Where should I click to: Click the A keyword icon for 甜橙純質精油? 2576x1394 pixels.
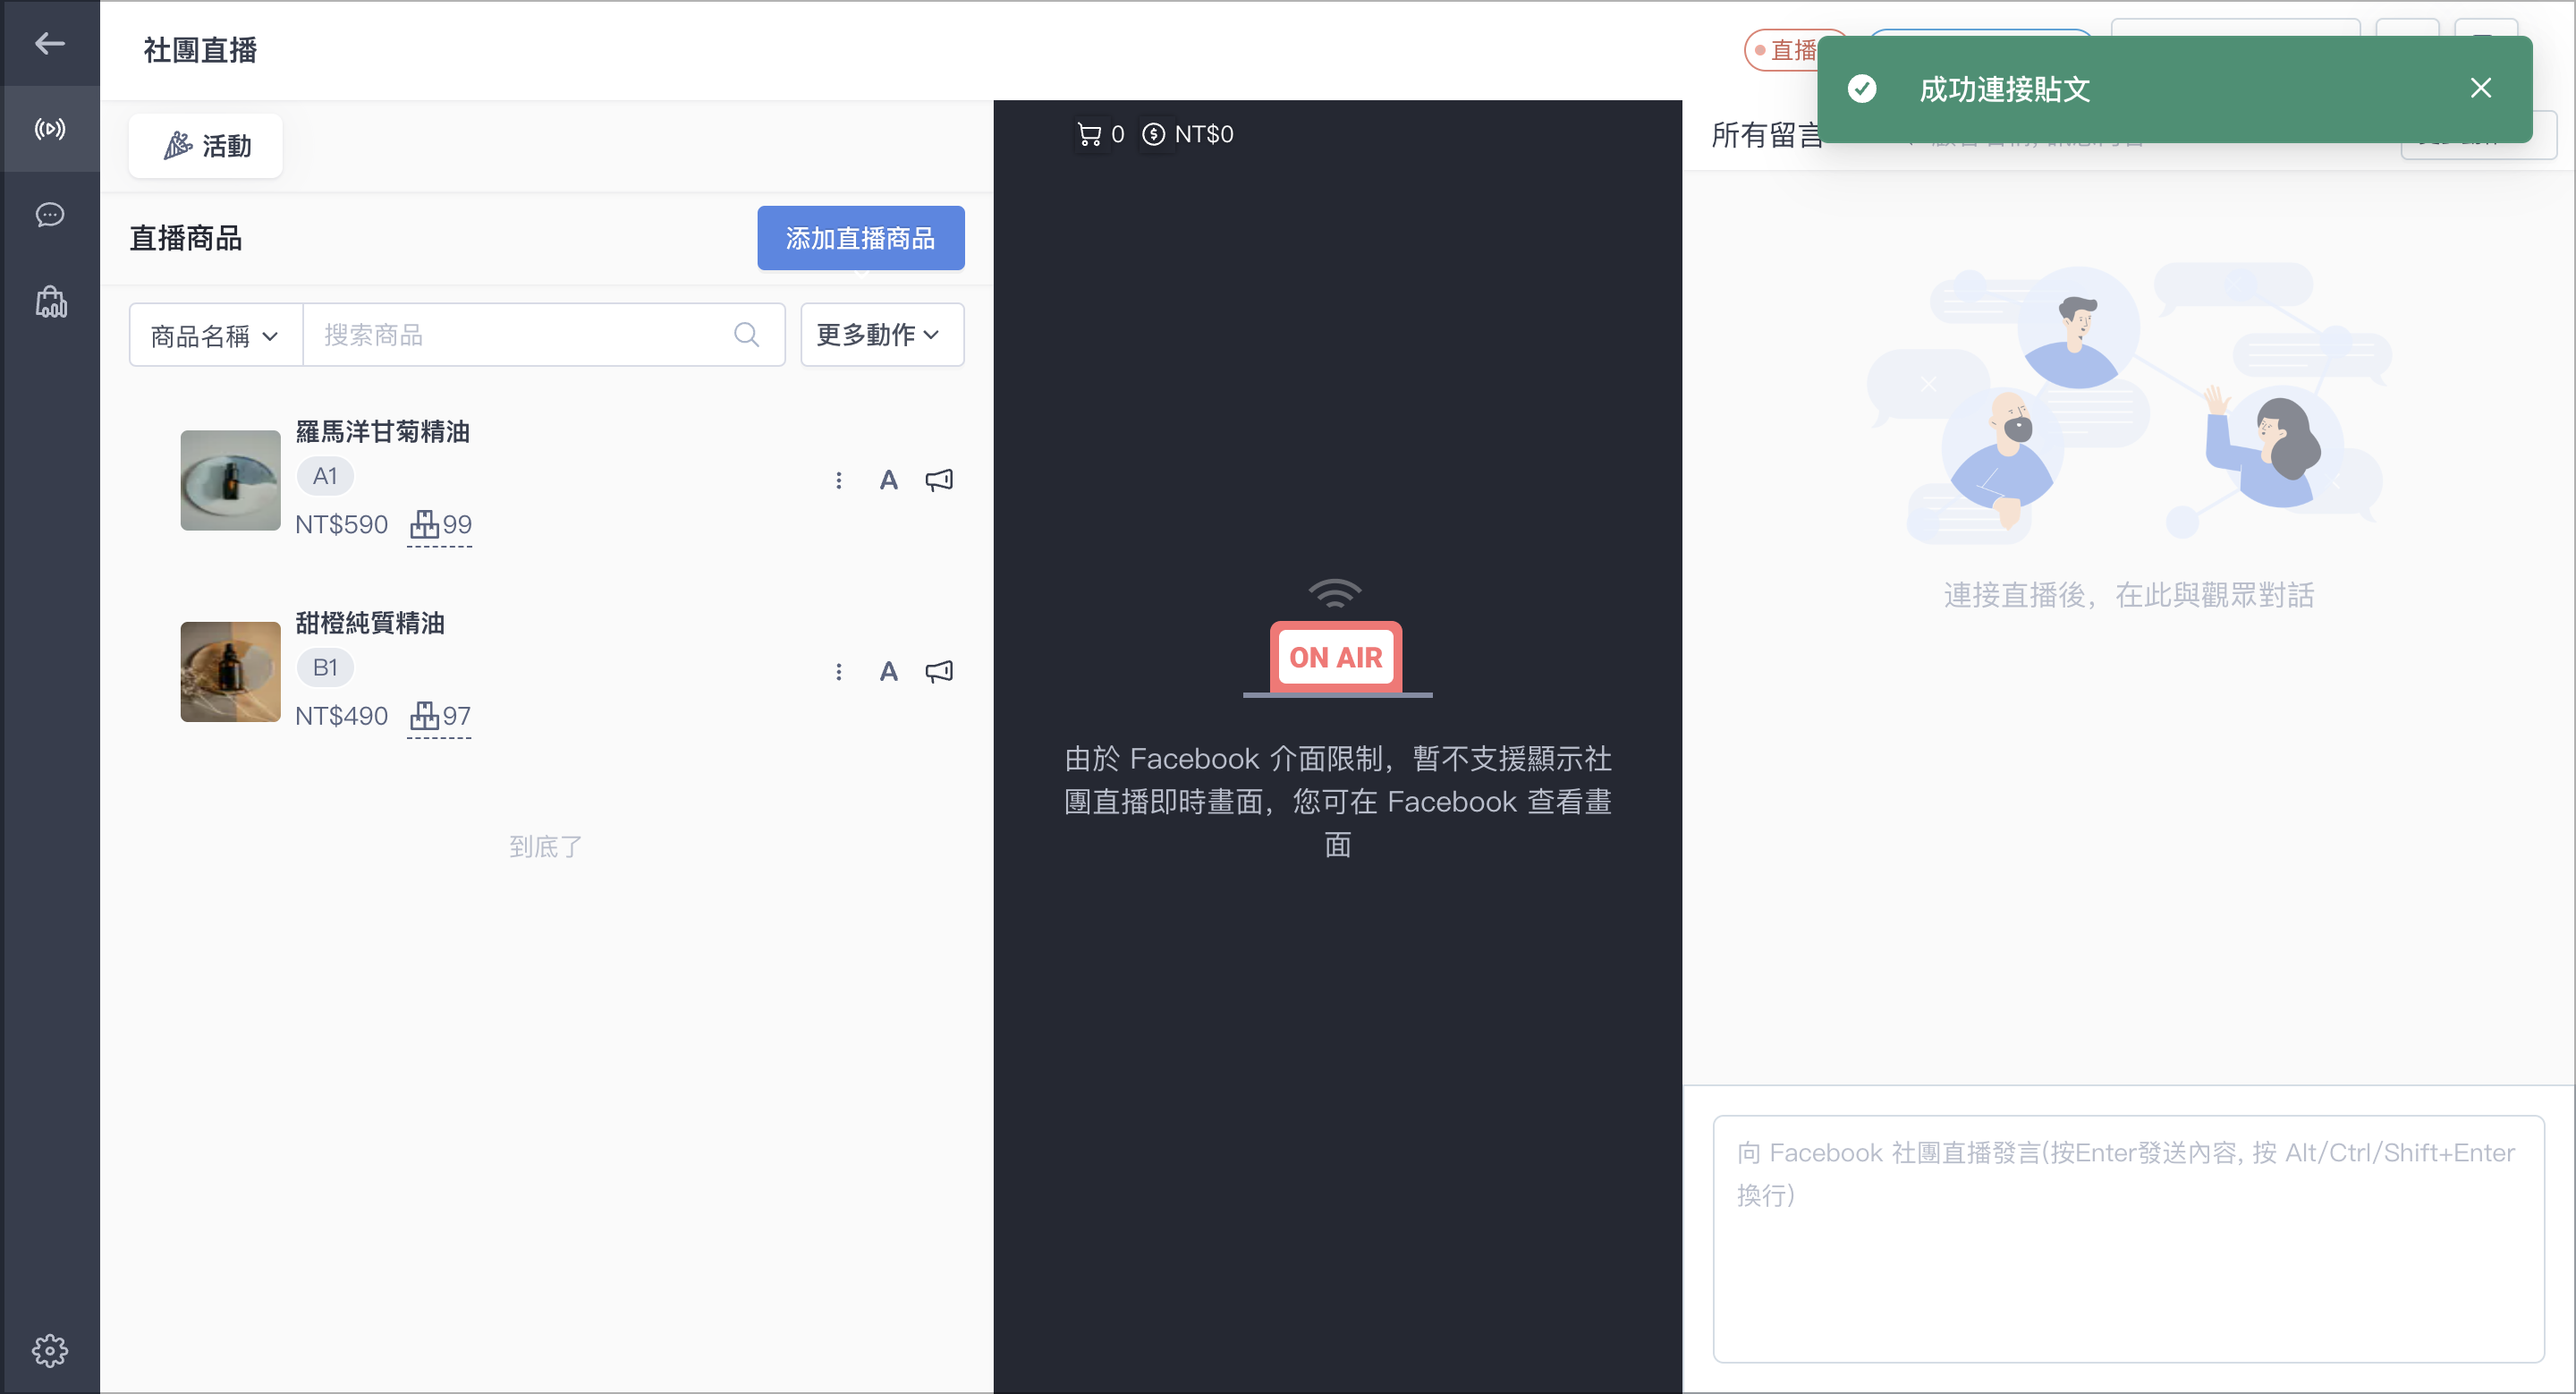point(888,672)
